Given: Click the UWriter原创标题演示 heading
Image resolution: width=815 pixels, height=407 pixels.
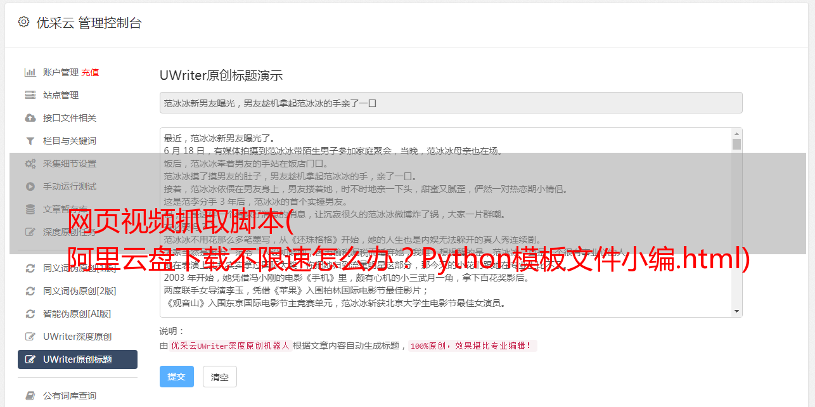Looking at the screenshot, I should point(221,75).
